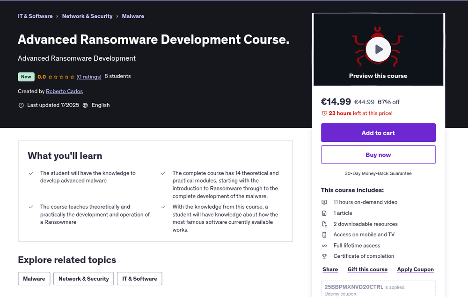Open instructor Roberto Carlos profile

pyautogui.click(x=64, y=91)
